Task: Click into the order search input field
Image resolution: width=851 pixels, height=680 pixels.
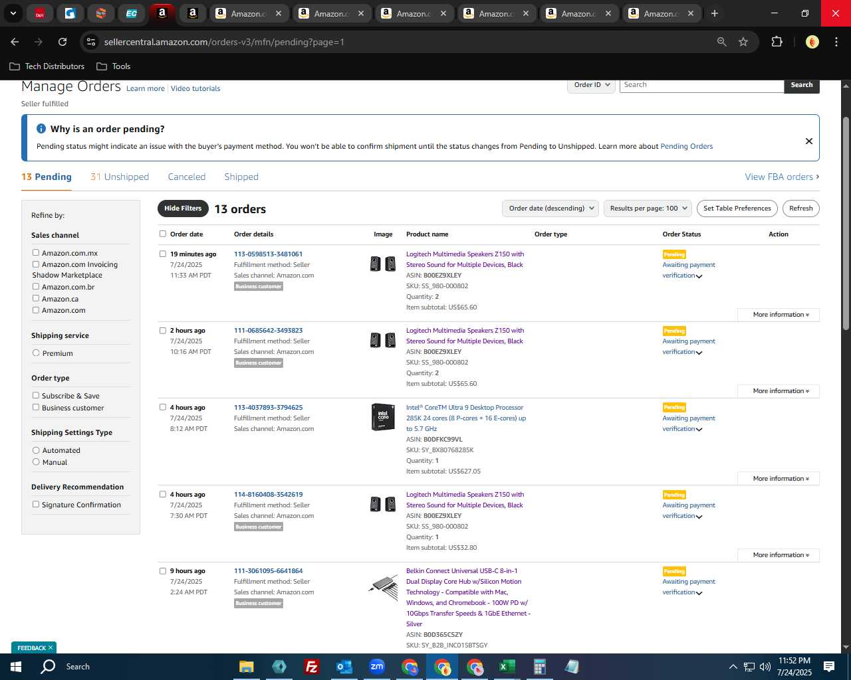Action: point(701,85)
